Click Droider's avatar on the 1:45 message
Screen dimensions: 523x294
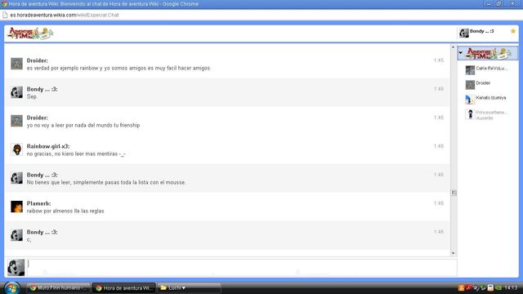[x=16, y=64]
